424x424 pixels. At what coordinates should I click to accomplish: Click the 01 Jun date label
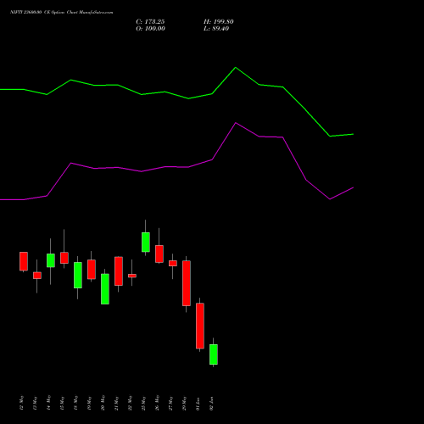[198, 404]
